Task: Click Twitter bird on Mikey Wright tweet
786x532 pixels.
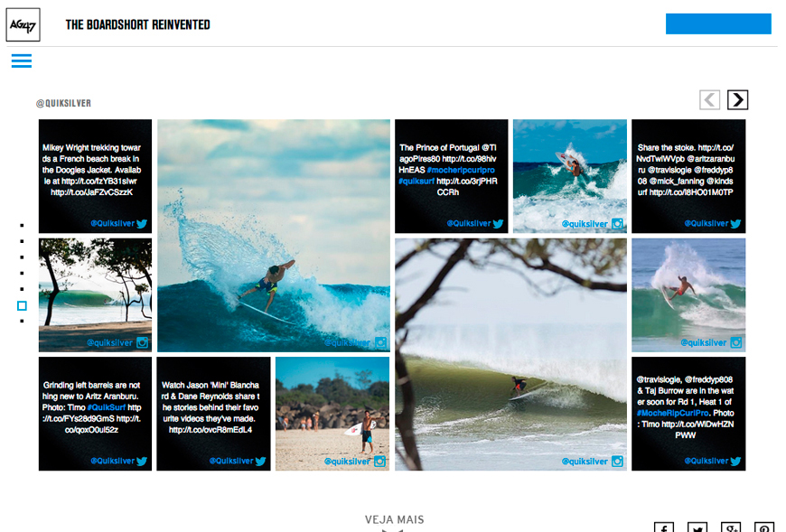Action: (x=142, y=224)
